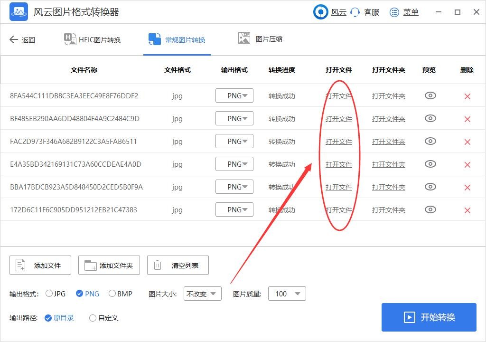This screenshot has height=342, width=486.
Task: Open the 菜单 menu
Action: click(x=404, y=12)
